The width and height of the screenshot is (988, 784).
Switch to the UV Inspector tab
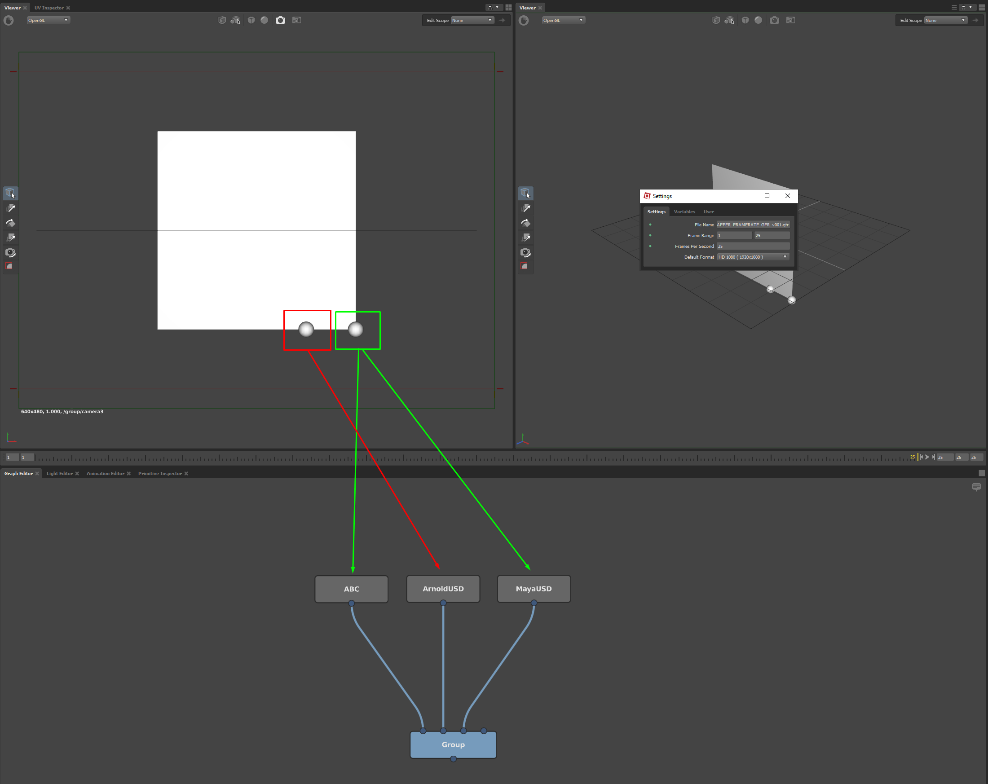click(49, 8)
